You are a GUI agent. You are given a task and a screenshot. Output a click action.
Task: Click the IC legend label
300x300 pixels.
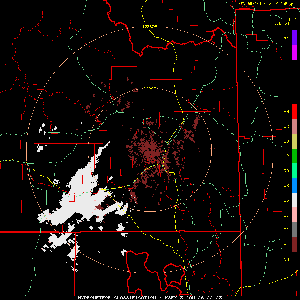click(286, 215)
